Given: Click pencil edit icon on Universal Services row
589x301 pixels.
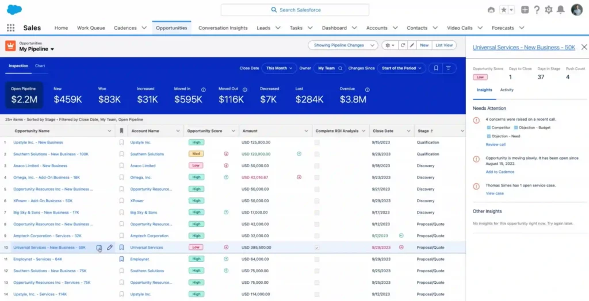Looking at the screenshot, I should (110, 248).
